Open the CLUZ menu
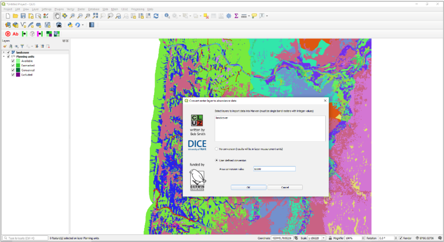This screenshot has width=444, height=242. [124, 9]
